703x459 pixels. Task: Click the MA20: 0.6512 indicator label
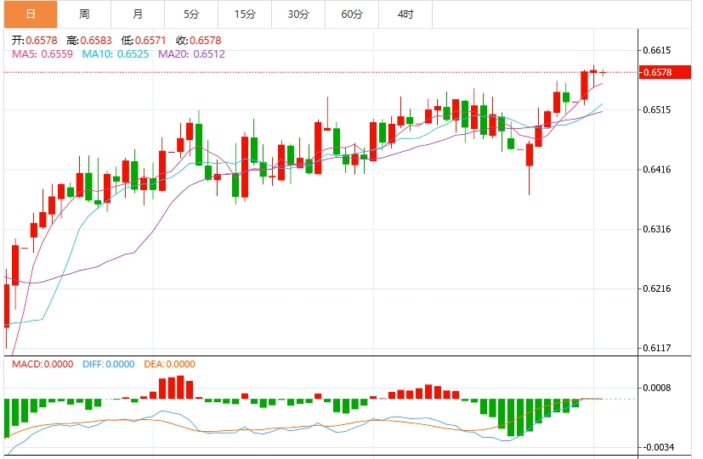coord(192,54)
